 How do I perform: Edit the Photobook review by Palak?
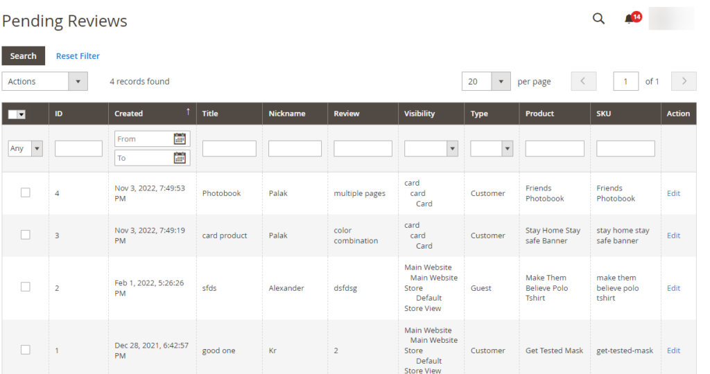[673, 193]
